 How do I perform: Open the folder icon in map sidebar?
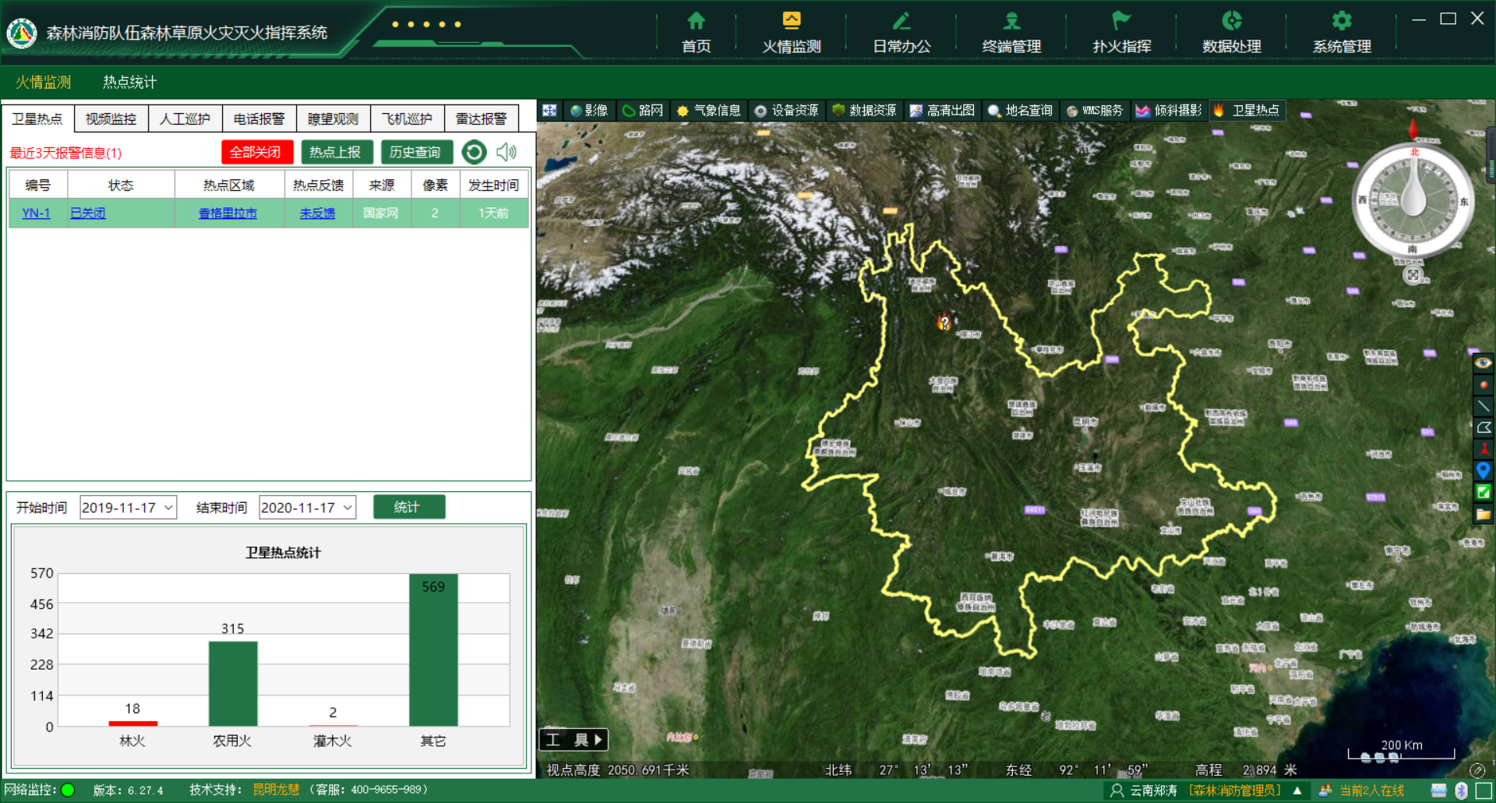coord(1484,514)
